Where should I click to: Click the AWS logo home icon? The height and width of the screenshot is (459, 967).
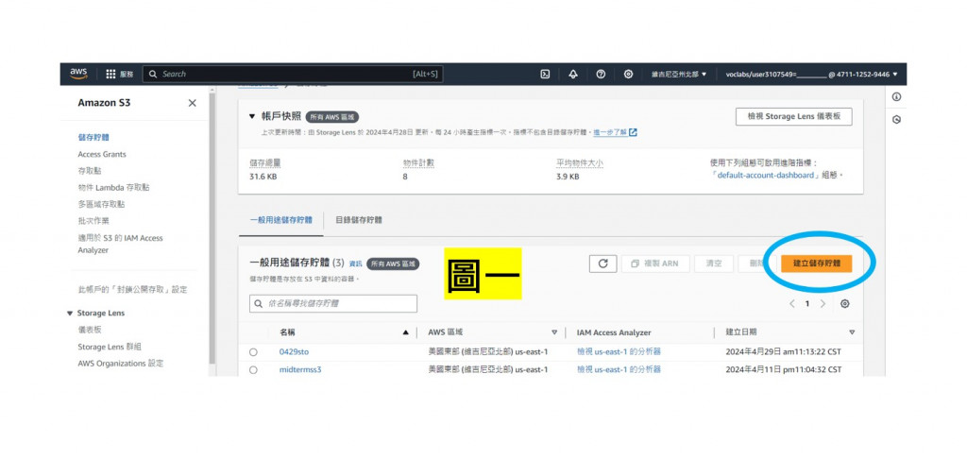click(79, 74)
